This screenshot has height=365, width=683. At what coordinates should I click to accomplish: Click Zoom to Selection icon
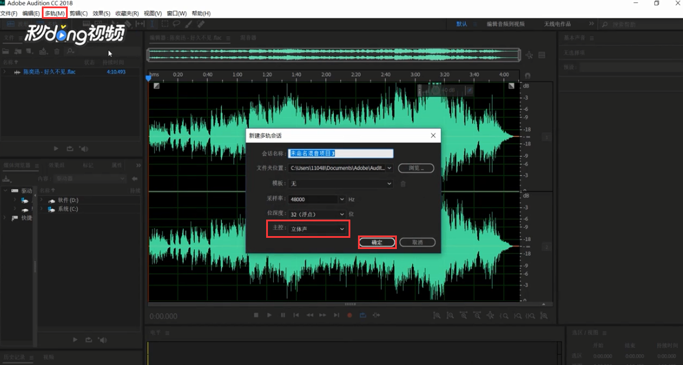[531, 316]
